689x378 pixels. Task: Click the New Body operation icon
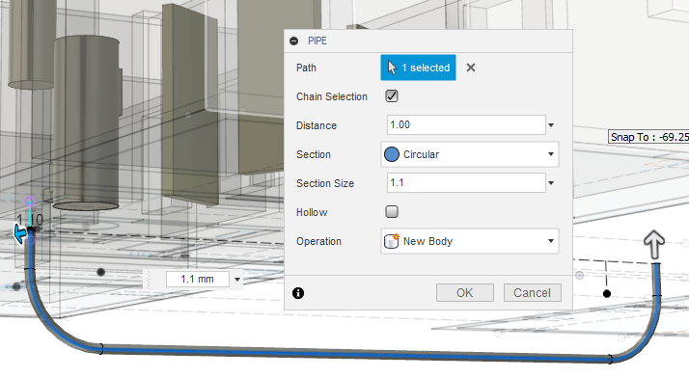[x=391, y=241]
